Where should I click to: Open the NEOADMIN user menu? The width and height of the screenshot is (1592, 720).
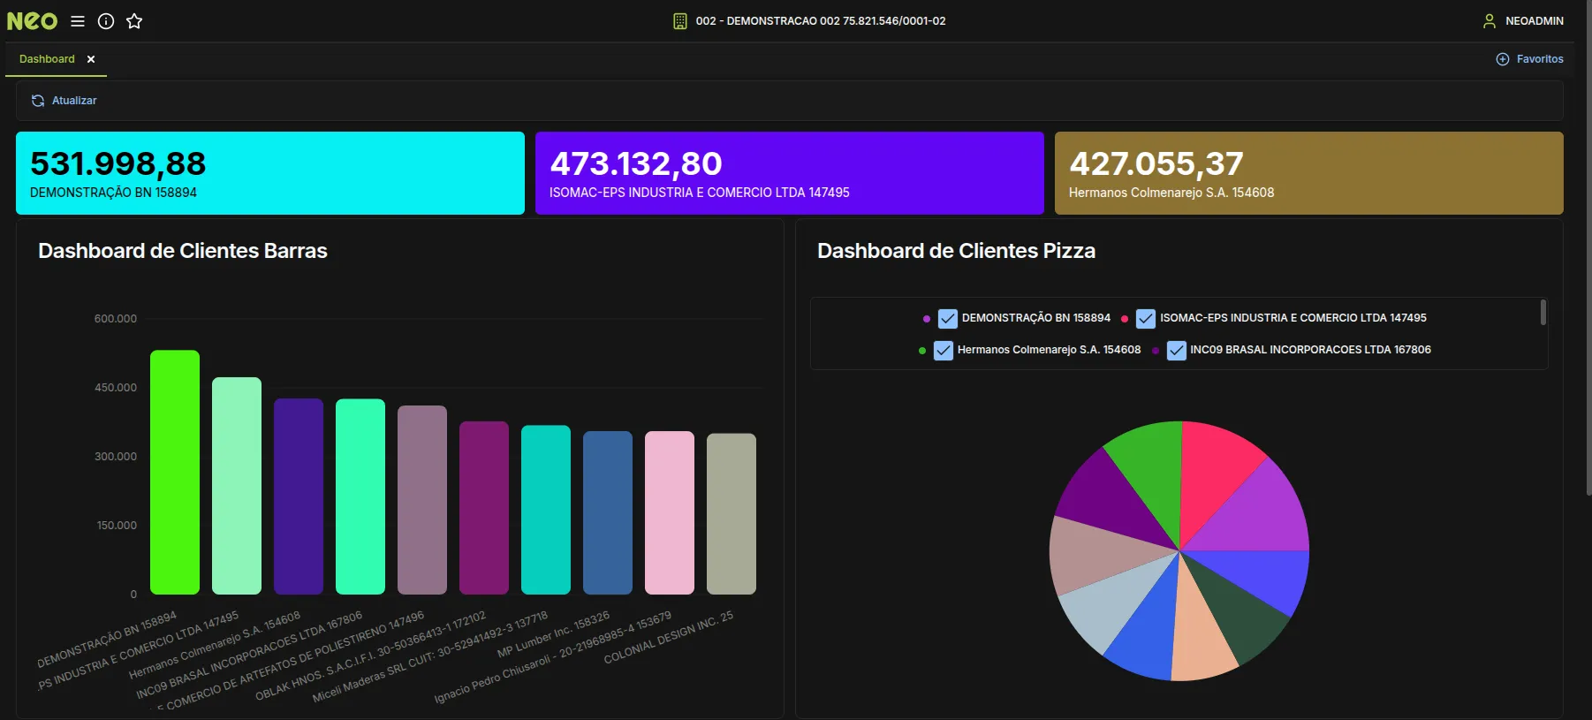1534,21
